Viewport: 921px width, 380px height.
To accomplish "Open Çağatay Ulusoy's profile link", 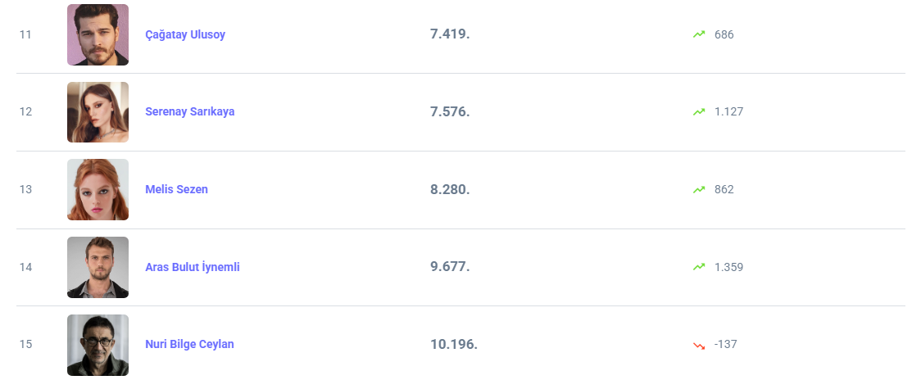I will pos(185,34).
